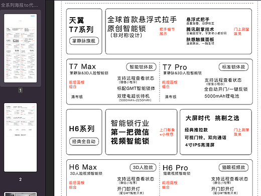
Task: Click the 天翼 T7系列 heading
Action: tap(81, 25)
